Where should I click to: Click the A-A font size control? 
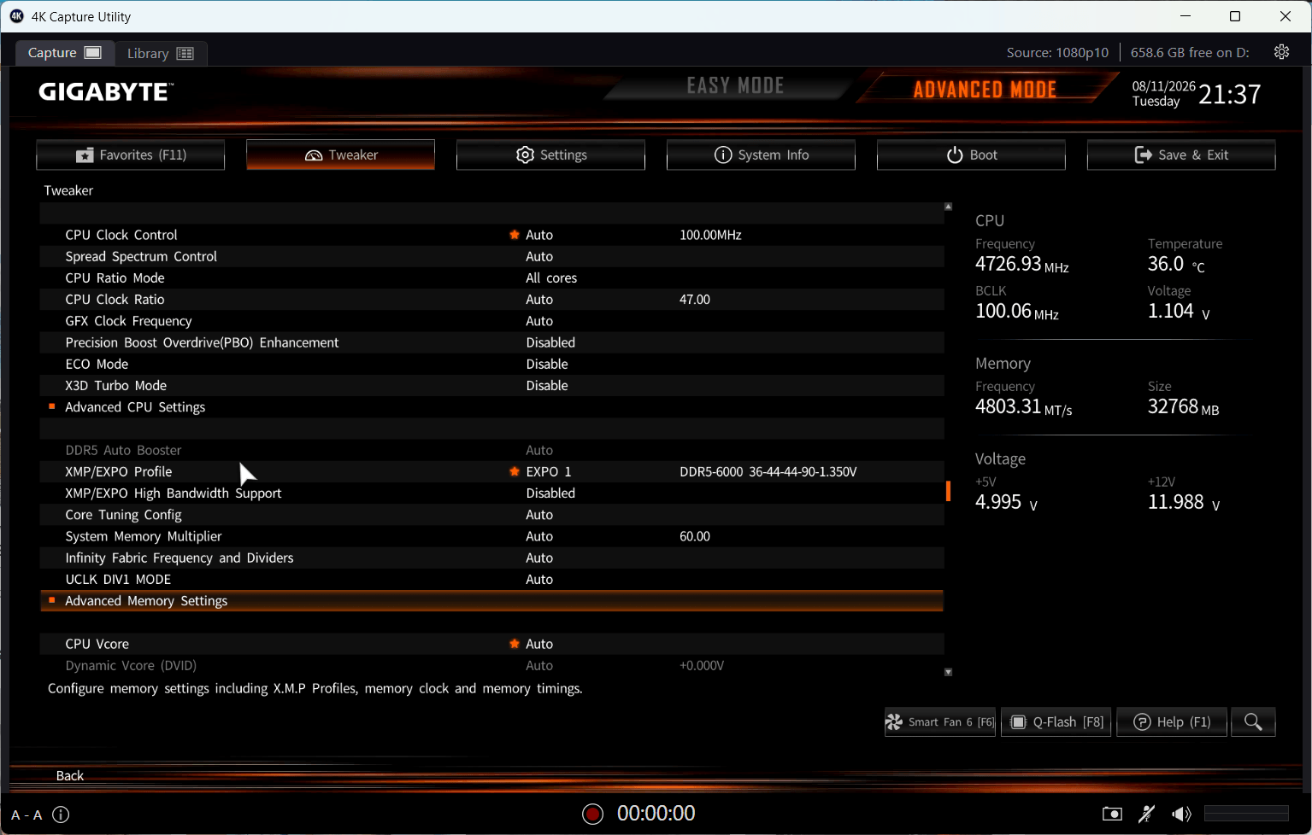point(26,815)
